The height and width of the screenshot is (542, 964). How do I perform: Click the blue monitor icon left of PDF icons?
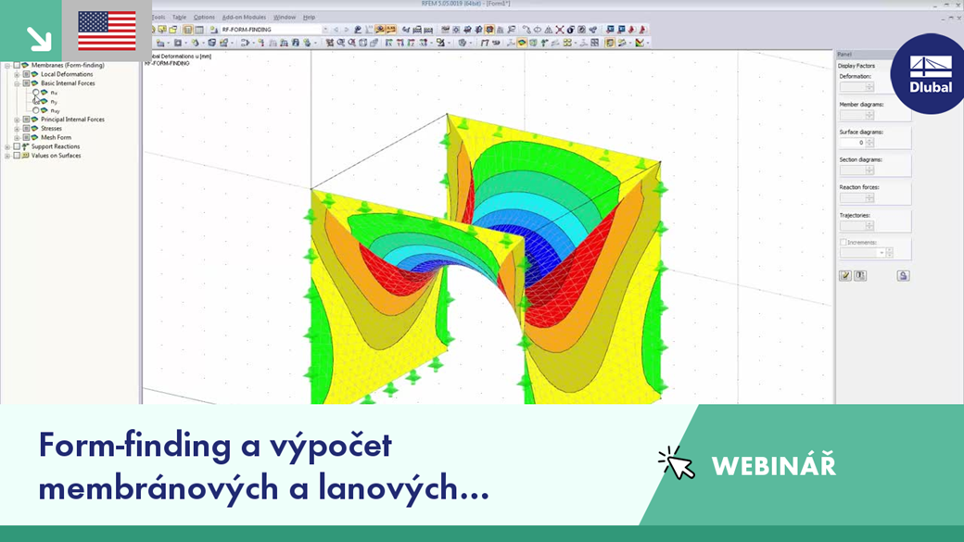pos(622,30)
